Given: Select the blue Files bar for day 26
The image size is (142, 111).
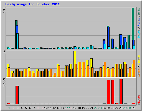Looking at the screenshot, I should [x=113, y=44].
